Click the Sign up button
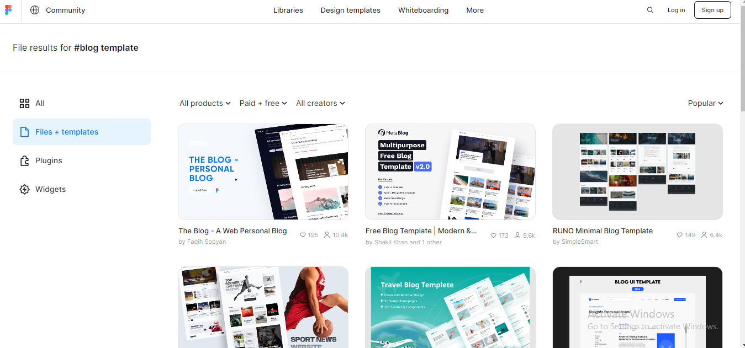745x348 pixels. coord(712,10)
